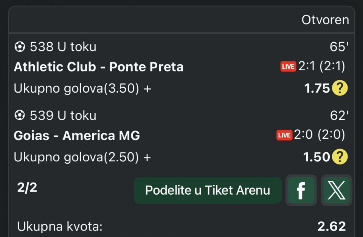Click the Otvoren ticket status label
363x237 pixels.
pos(325,20)
